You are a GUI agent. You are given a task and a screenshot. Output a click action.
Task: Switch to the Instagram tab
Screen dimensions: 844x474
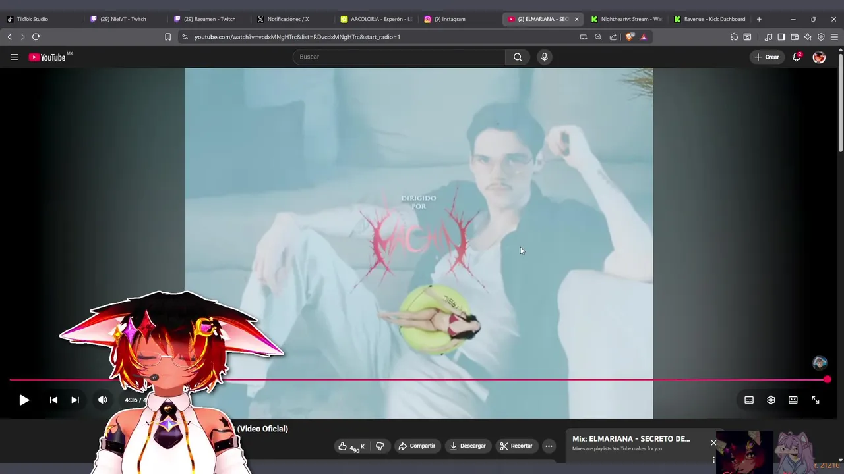(x=458, y=19)
